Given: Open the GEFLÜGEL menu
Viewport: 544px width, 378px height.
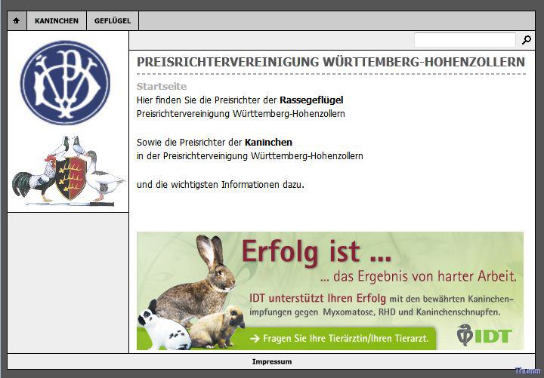Looking at the screenshot, I should click(113, 21).
